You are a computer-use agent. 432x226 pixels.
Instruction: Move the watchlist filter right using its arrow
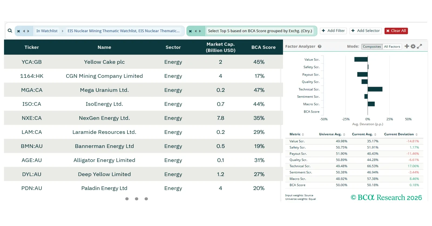pyautogui.click(x=28, y=31)
